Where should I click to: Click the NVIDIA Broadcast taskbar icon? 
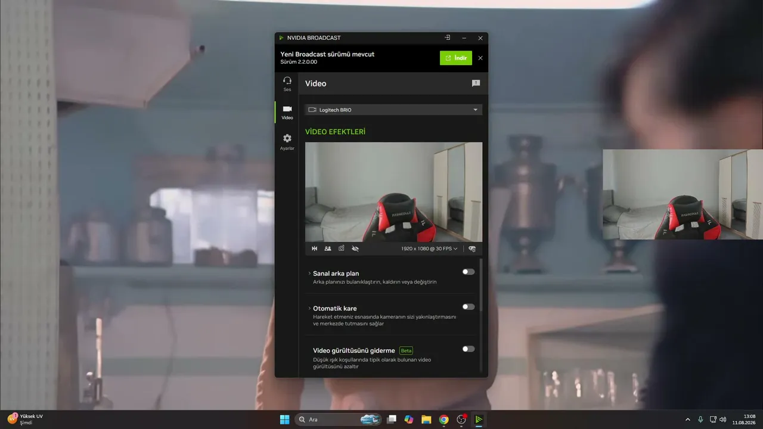coord(478,419)
